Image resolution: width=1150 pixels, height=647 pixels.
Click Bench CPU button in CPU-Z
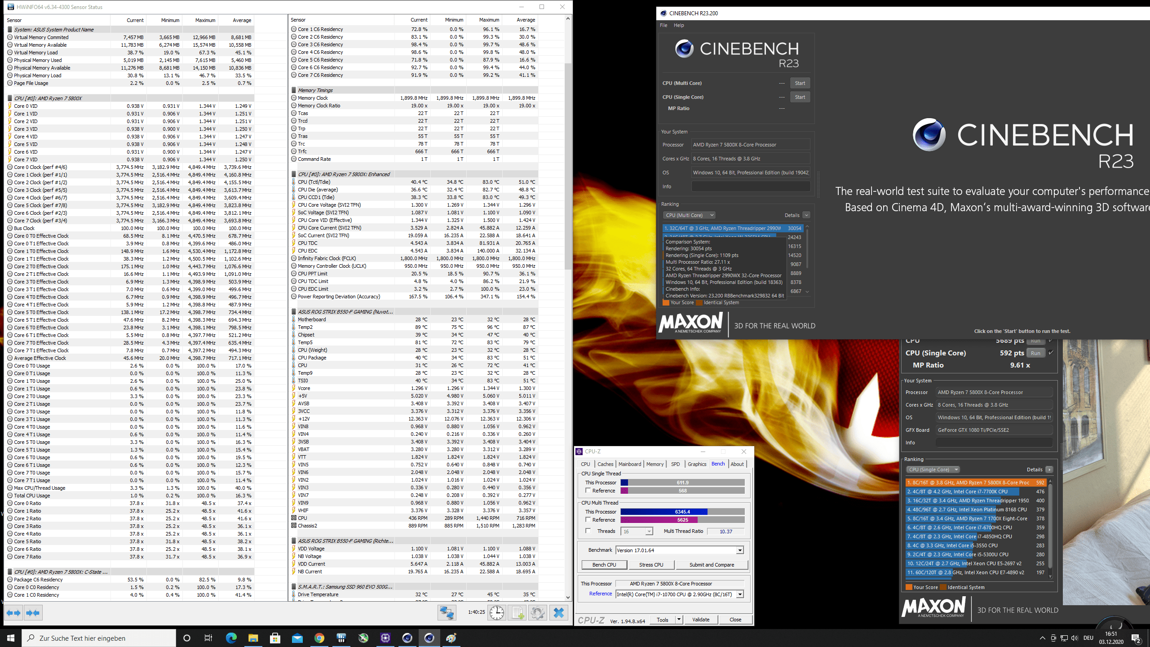click(x=604, y=565)
